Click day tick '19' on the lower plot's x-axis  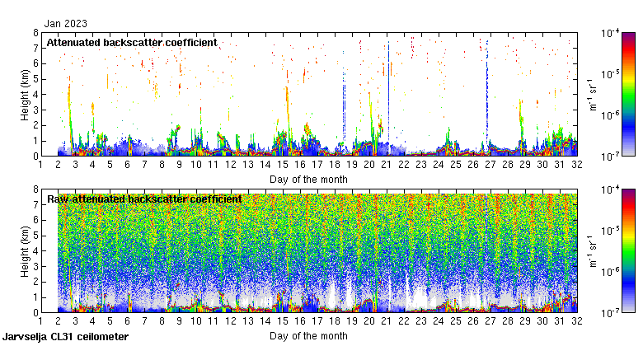click(x=352, y=321)
